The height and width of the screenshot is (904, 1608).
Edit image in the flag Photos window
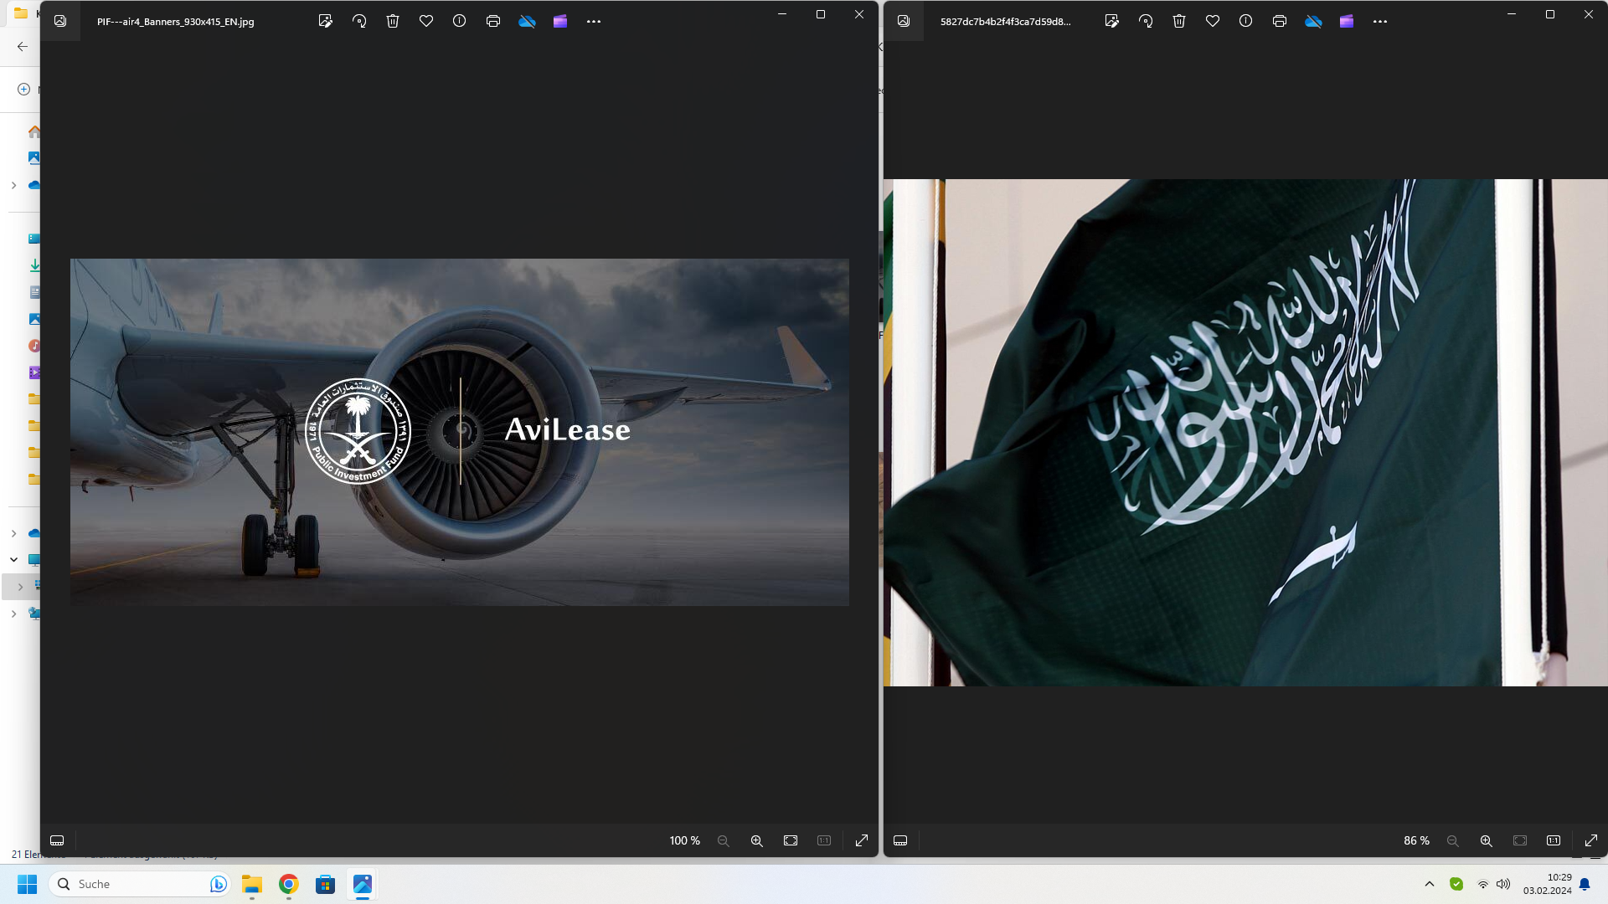coord(1112,22)
